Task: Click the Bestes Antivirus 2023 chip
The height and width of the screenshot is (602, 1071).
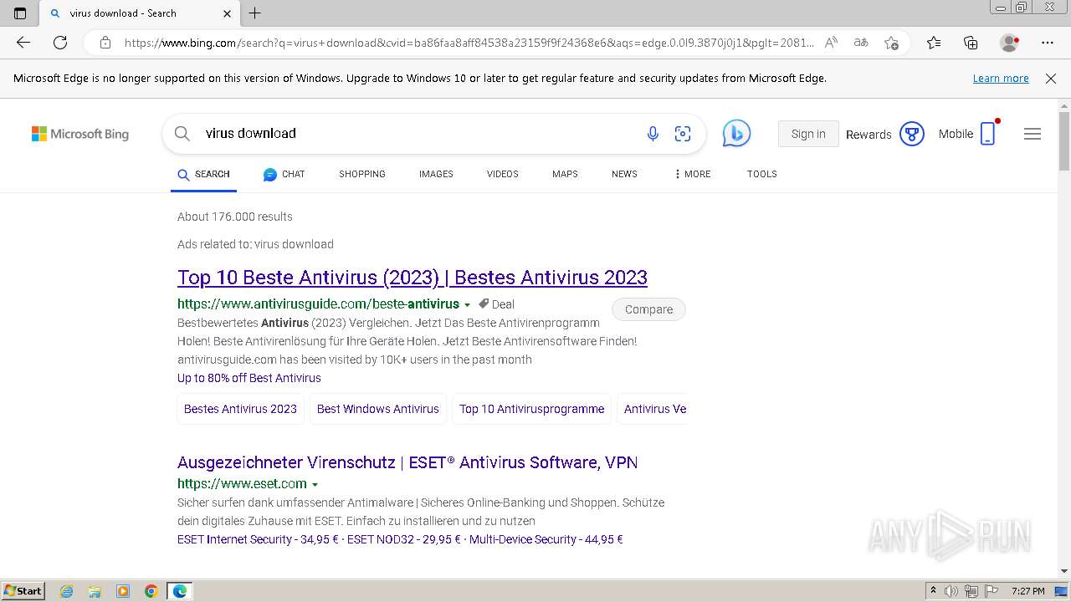Action: (x=240, y=409)
